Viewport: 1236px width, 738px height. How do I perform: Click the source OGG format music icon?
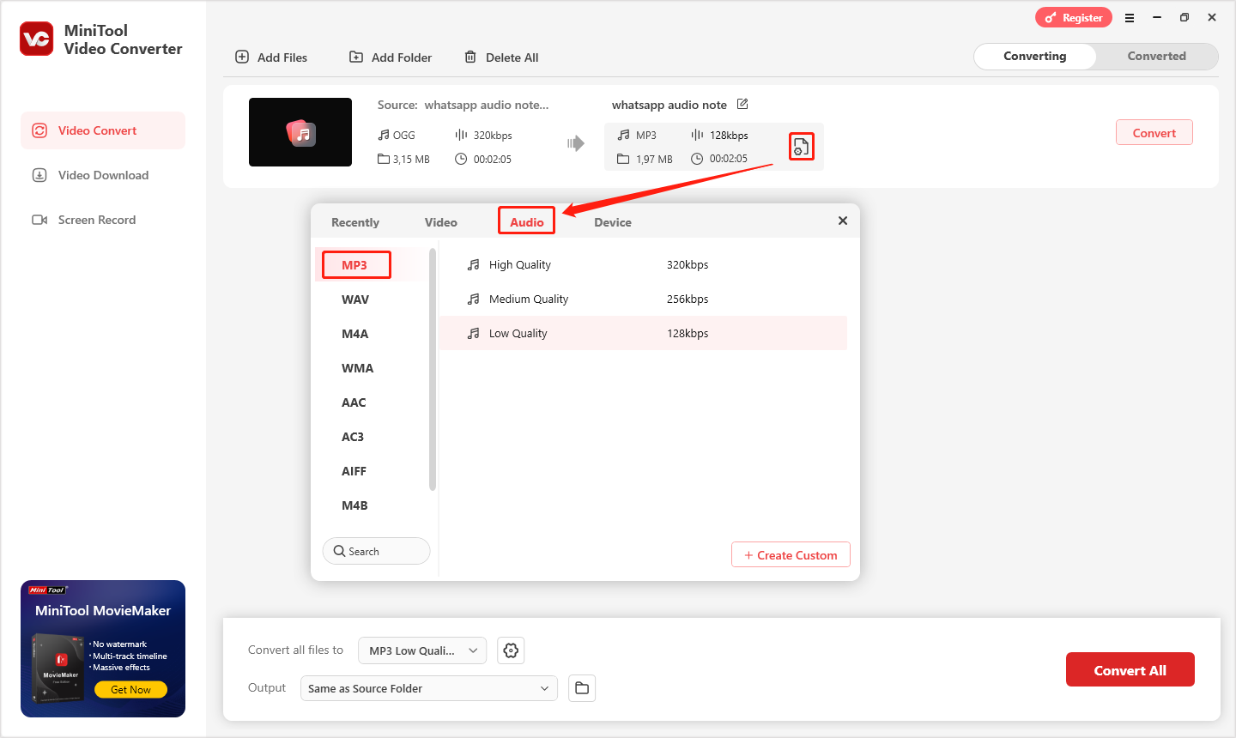(384, 135)
